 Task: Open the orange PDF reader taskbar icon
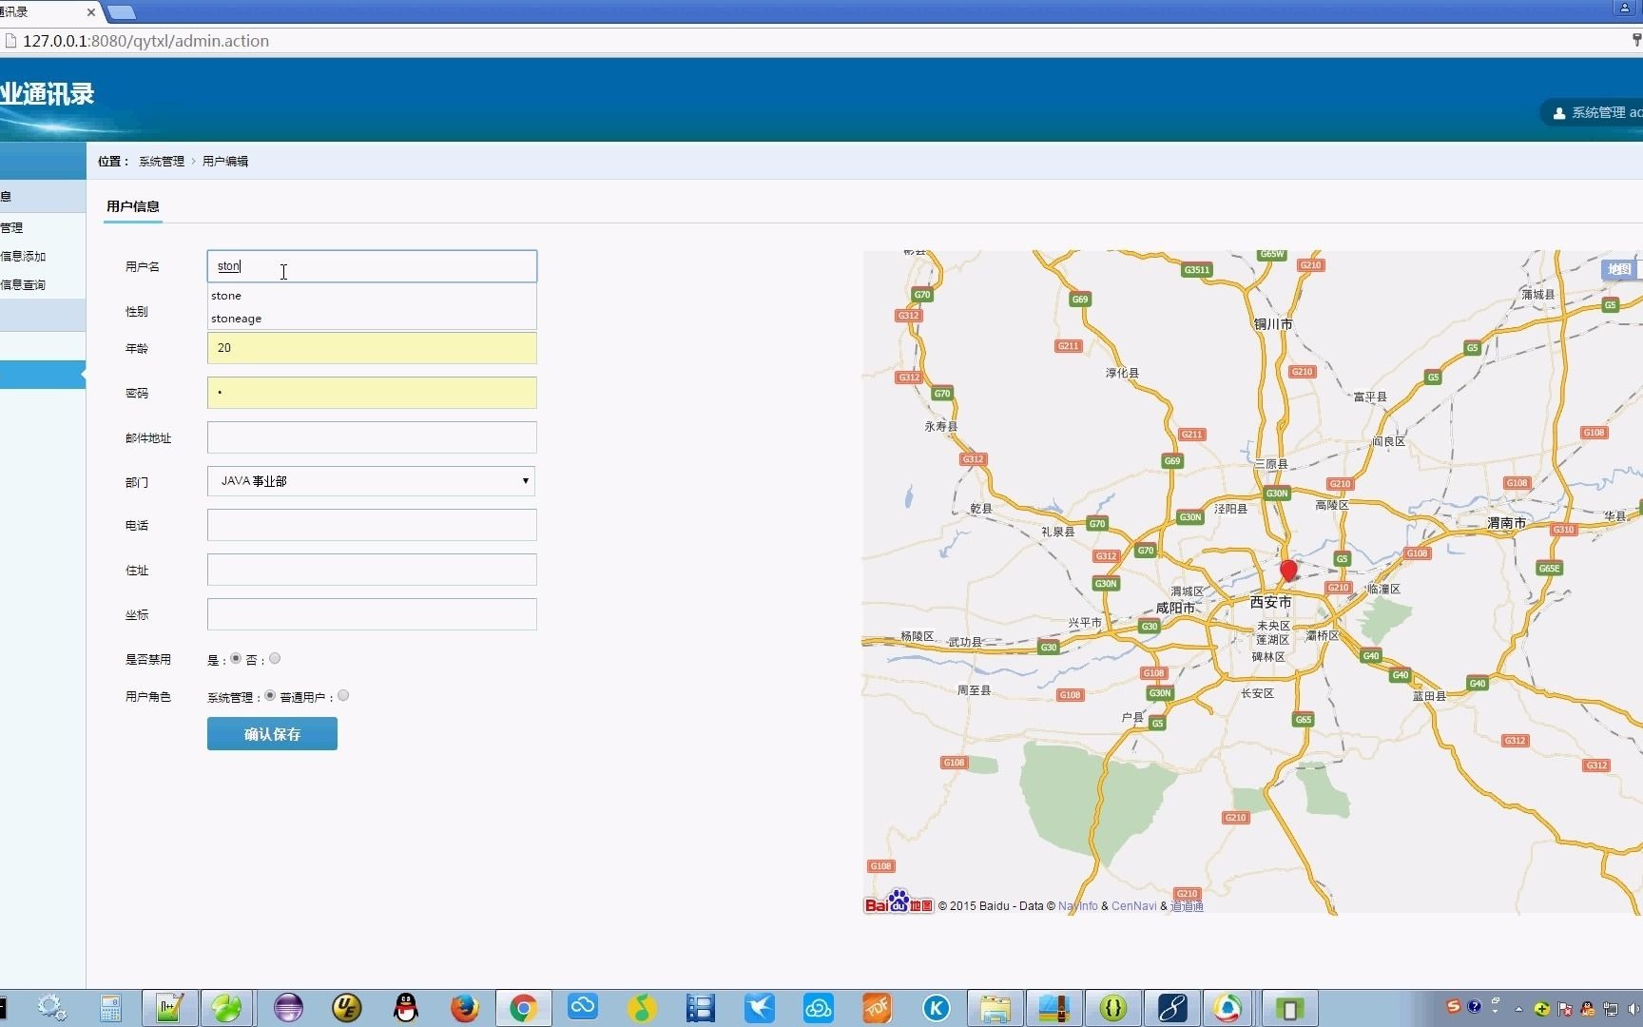pos(877,1008)
